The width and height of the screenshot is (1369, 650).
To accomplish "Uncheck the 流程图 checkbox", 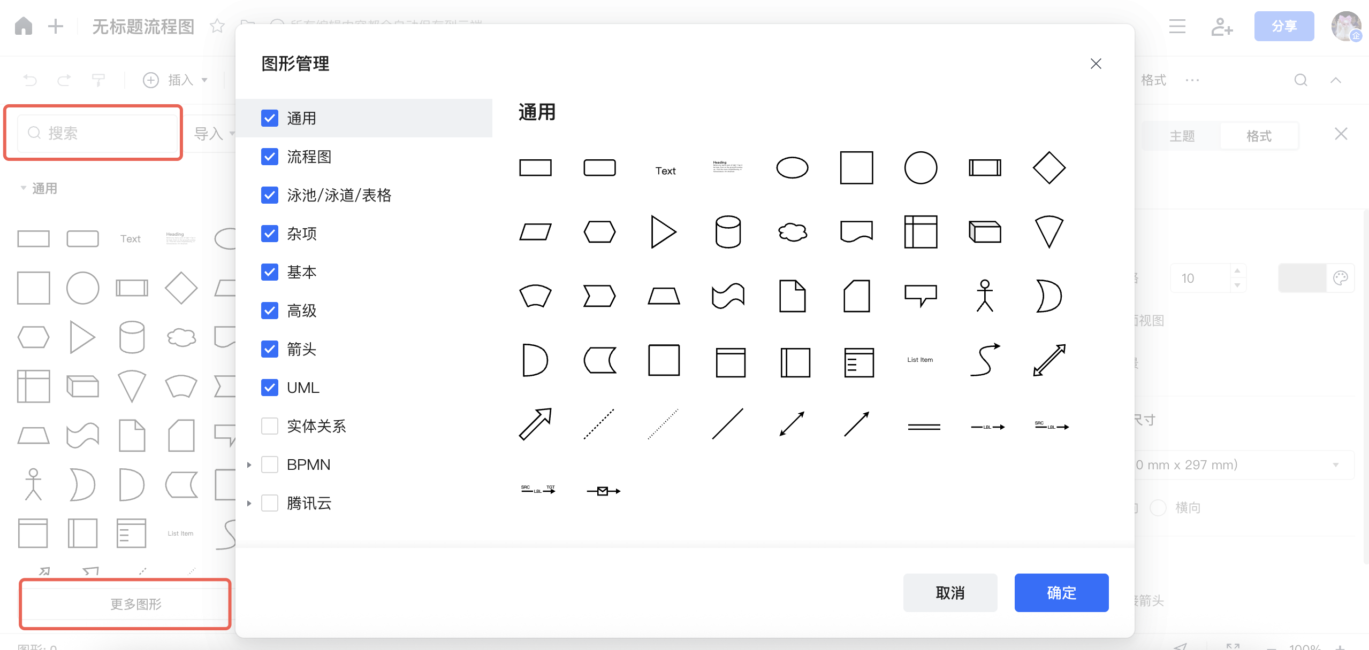I will point(270,157).
